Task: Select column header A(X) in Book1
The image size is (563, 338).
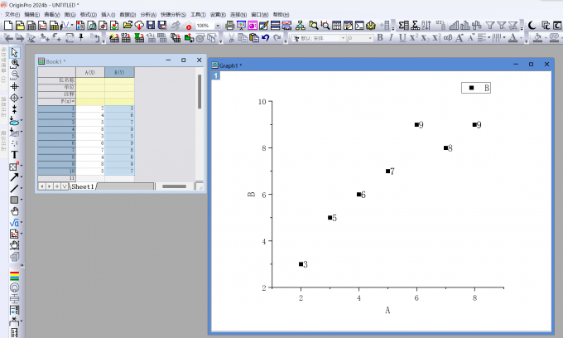Action: tap(90, 72)
